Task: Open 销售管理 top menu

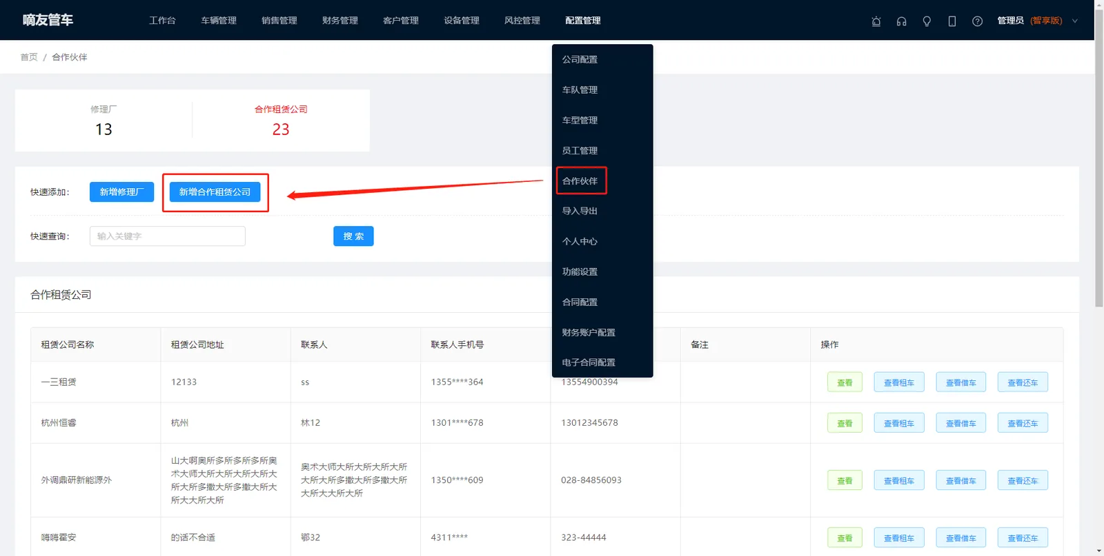Action: click(x=279, y=21)
